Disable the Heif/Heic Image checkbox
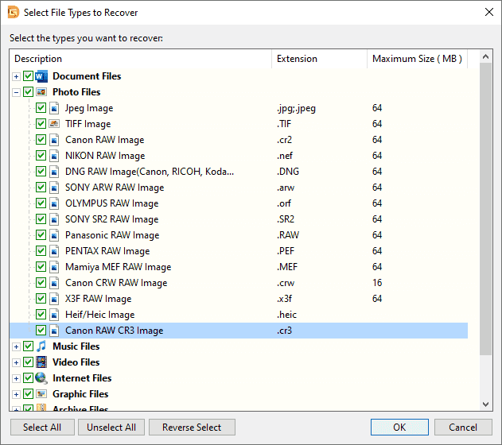Image resolution: width=502 pixels, height=445 pixels. pos(41,315)
